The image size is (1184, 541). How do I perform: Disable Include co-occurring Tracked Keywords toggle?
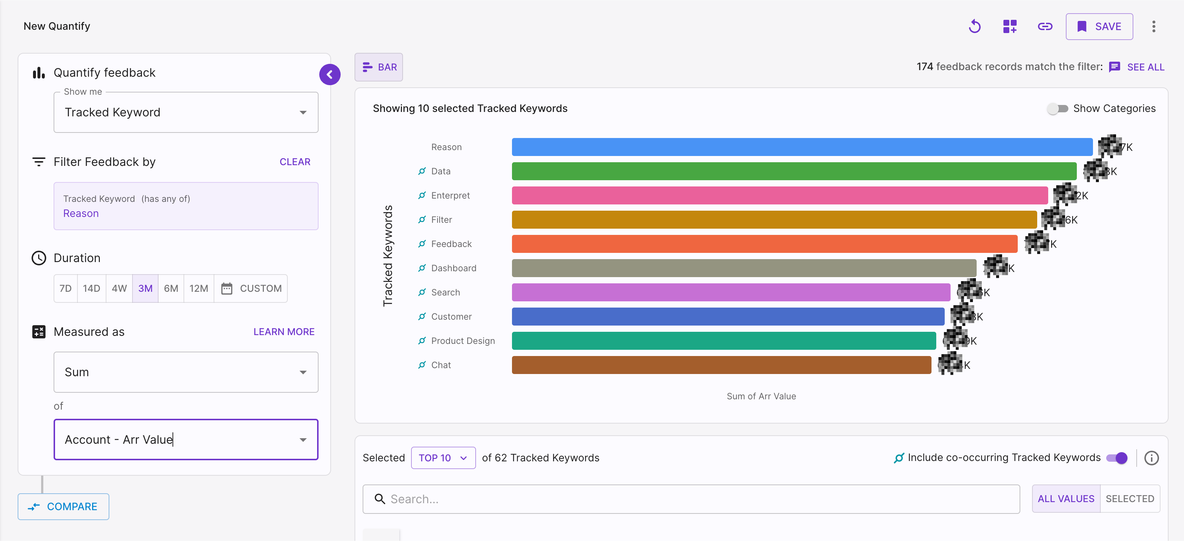(1116, 458)
